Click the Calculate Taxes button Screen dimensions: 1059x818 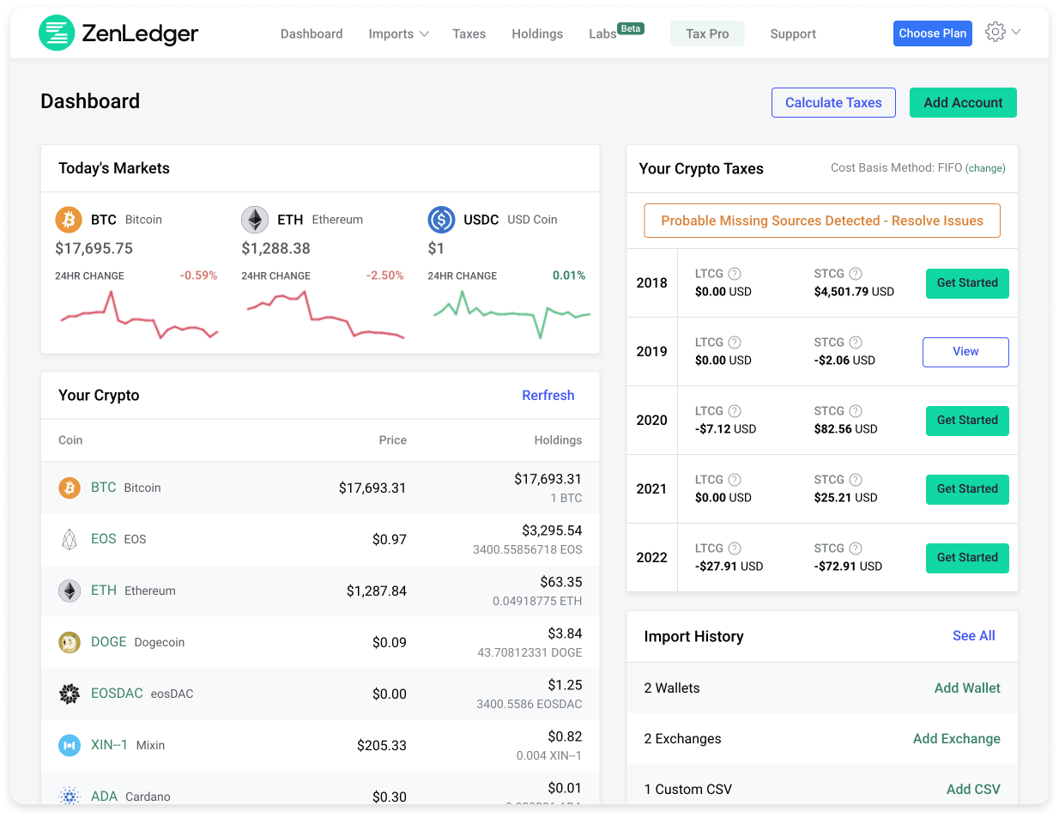[x=833, y=103]
